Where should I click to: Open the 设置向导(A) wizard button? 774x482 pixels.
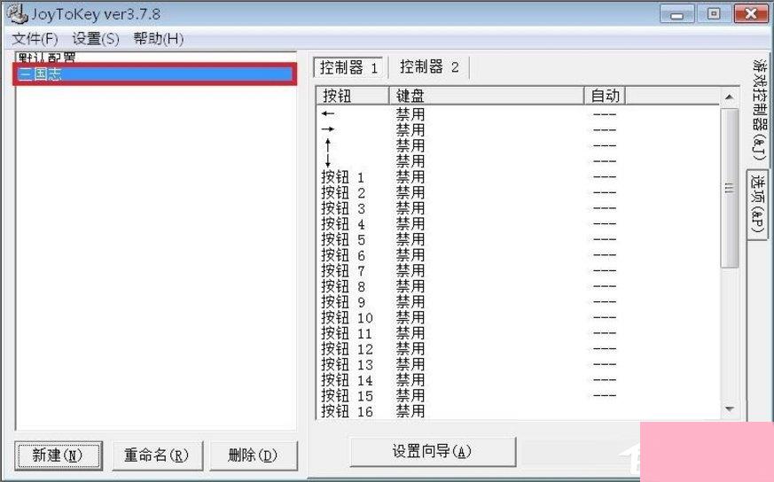433,451
